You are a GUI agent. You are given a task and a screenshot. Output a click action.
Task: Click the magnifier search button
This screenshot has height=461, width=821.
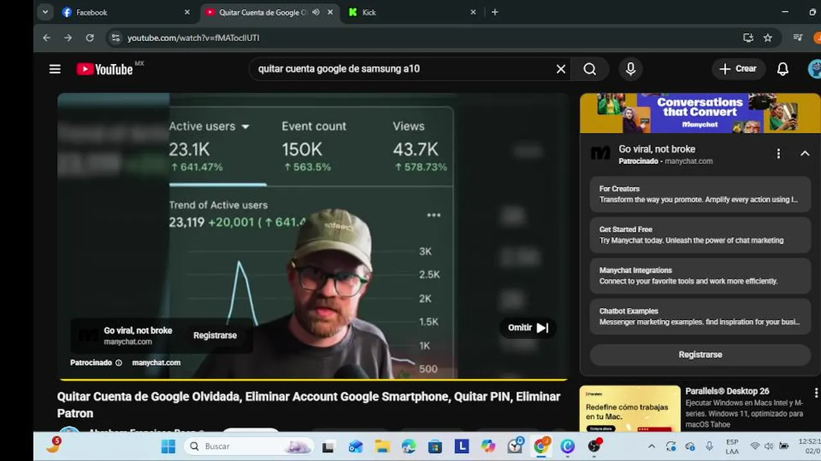tap(590, 69)
